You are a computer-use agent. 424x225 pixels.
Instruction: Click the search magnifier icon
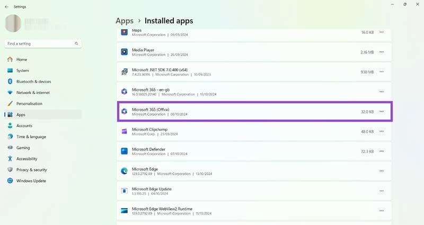tap(76, 43)
